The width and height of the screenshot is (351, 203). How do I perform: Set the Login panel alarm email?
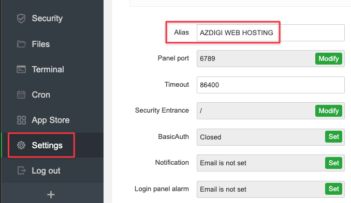(x=333, y=189)
